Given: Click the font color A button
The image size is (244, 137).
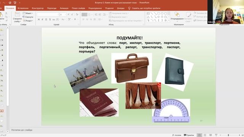Looking at the screenshot, I should [75, 19].
